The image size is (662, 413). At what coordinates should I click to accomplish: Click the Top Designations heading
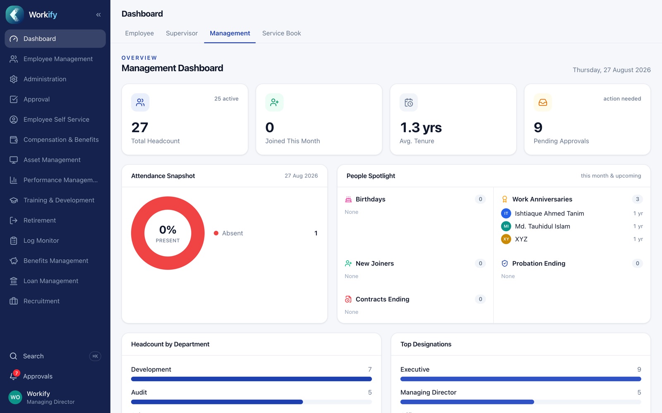point(426,344)
